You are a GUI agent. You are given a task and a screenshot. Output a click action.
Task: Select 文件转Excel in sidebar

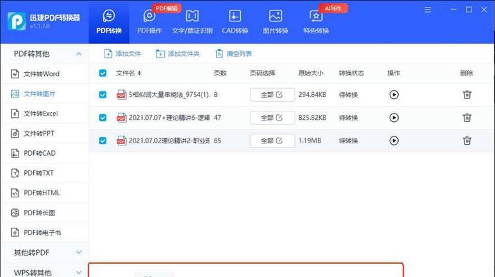coord(44,114)
